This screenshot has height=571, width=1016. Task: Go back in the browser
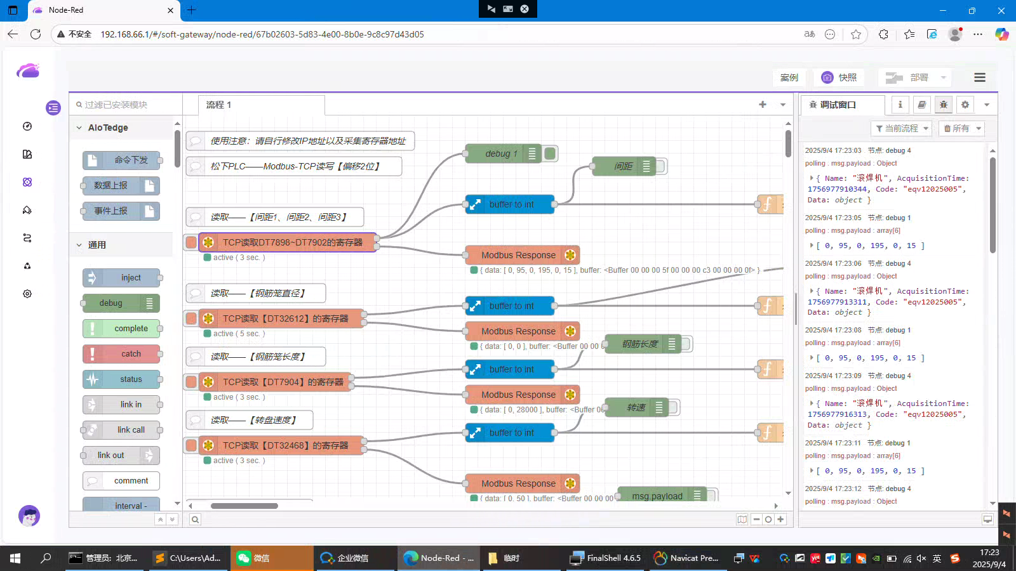(x=13, y=34)
